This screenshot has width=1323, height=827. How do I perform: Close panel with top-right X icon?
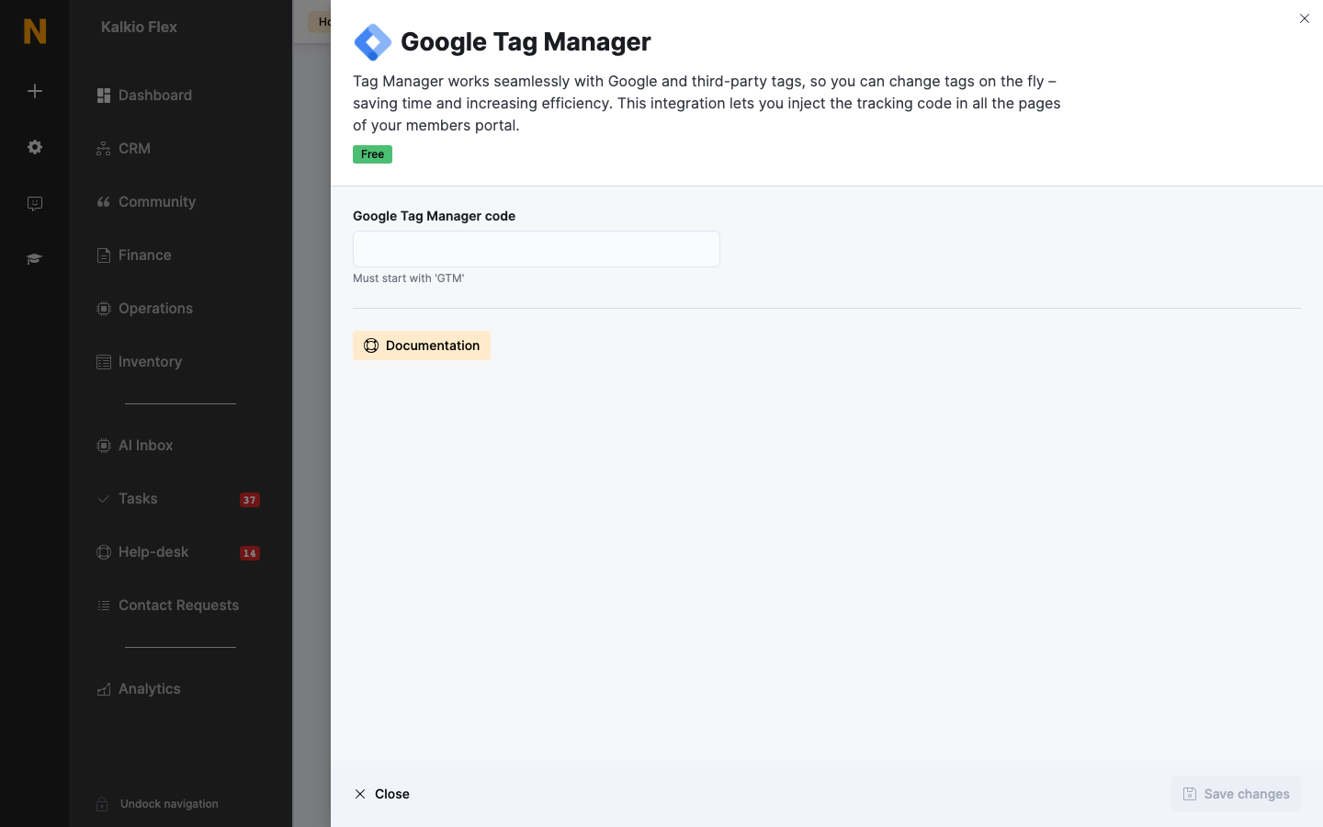[1305, 18]
